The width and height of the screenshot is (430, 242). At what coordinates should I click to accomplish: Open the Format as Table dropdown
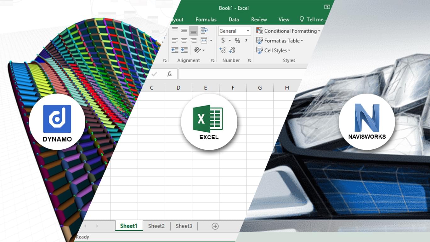(x=280, y=41)
